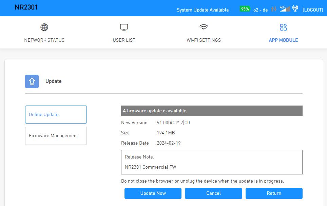Click the Return button
The image size is (327, 206).
(x=274, y=193)
